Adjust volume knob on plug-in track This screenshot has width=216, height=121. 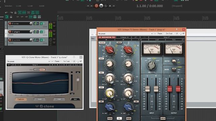31,32
